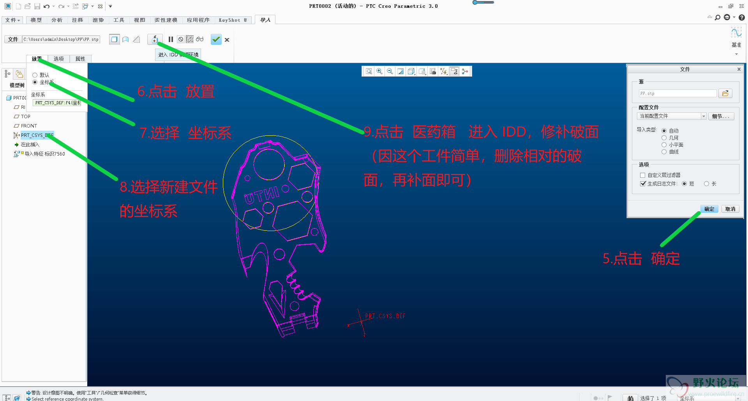This screenshot has width=748, height=401.
Task: Select the FRONT datum plane in tree
Action: tap(29, 126)
